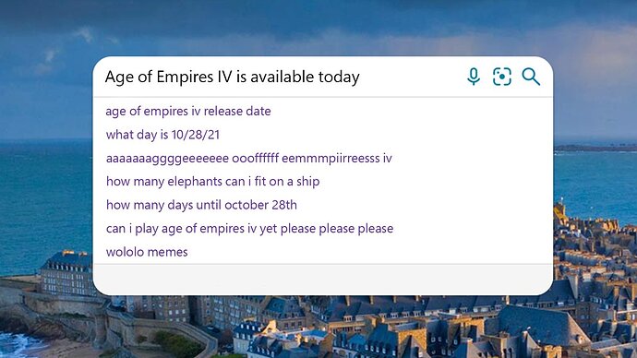637x358 pixels.
Task: Select suggestion 'age of empires iv release date'
Action: [188, 112]
